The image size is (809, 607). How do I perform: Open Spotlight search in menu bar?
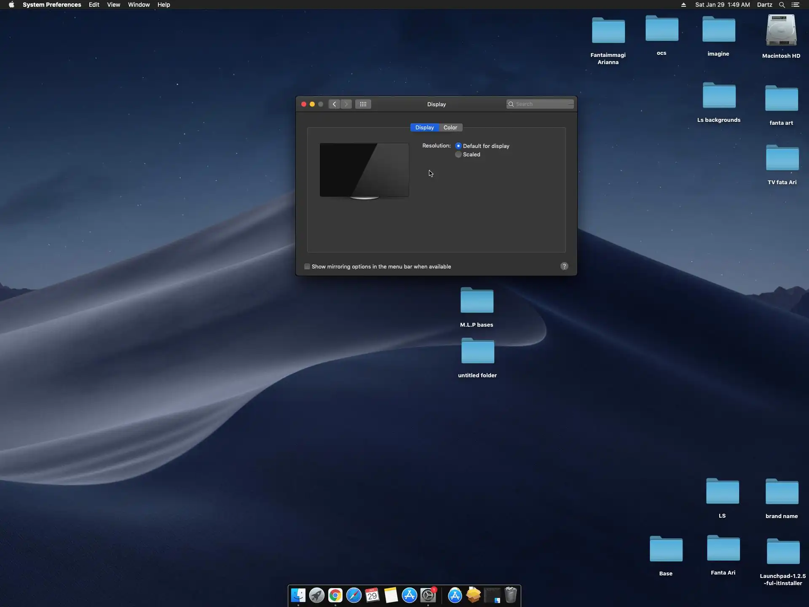(782, 5)
